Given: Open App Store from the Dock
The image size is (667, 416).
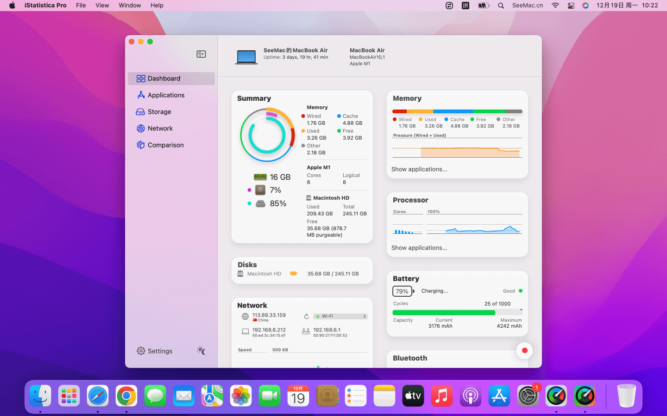Looking at the screenshot, I should click(499, 396).
